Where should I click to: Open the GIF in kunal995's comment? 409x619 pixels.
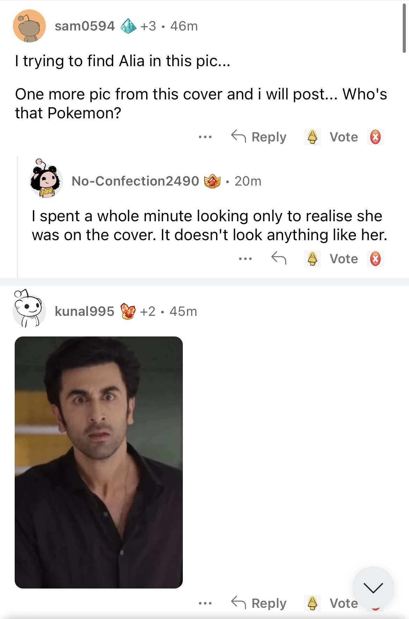tap(99, 462)
